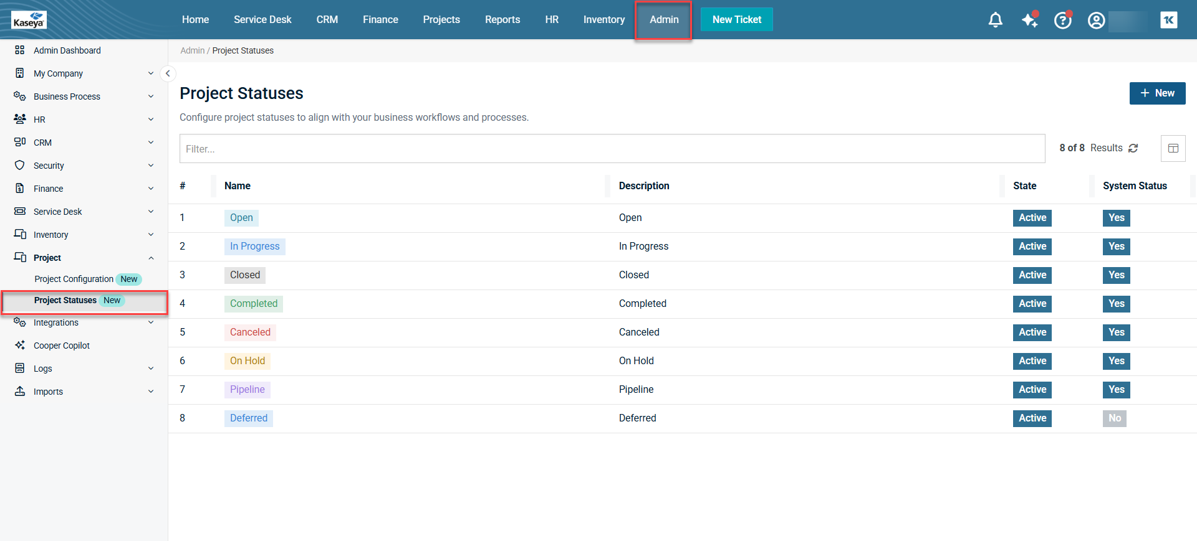Open the In Progress status link

[x=254, y=247]
